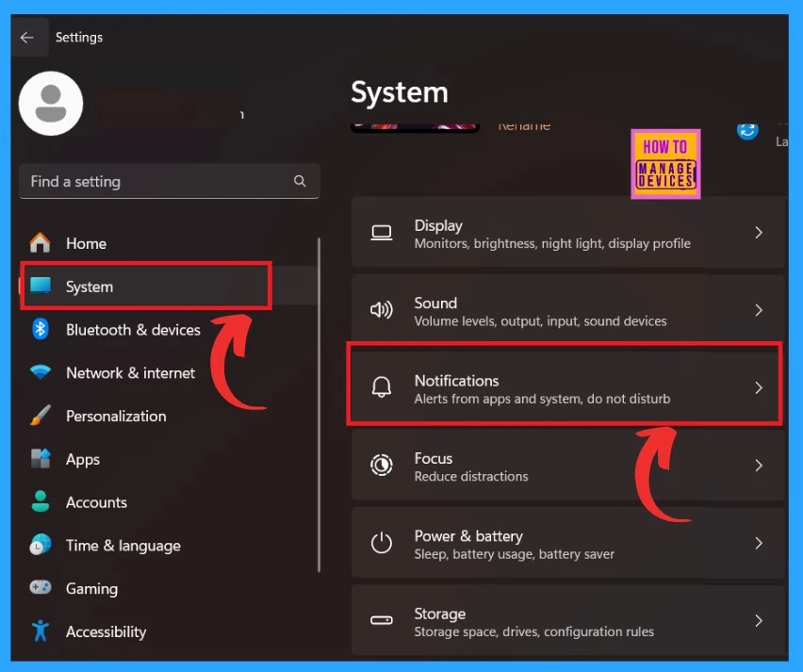This screenshot has height=672, width=803.
Task: Click the Time & language globe icon
Action: 41,545
